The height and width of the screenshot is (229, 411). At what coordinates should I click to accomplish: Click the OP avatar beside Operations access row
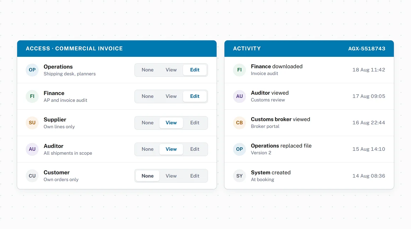click(x=32, y=70)
